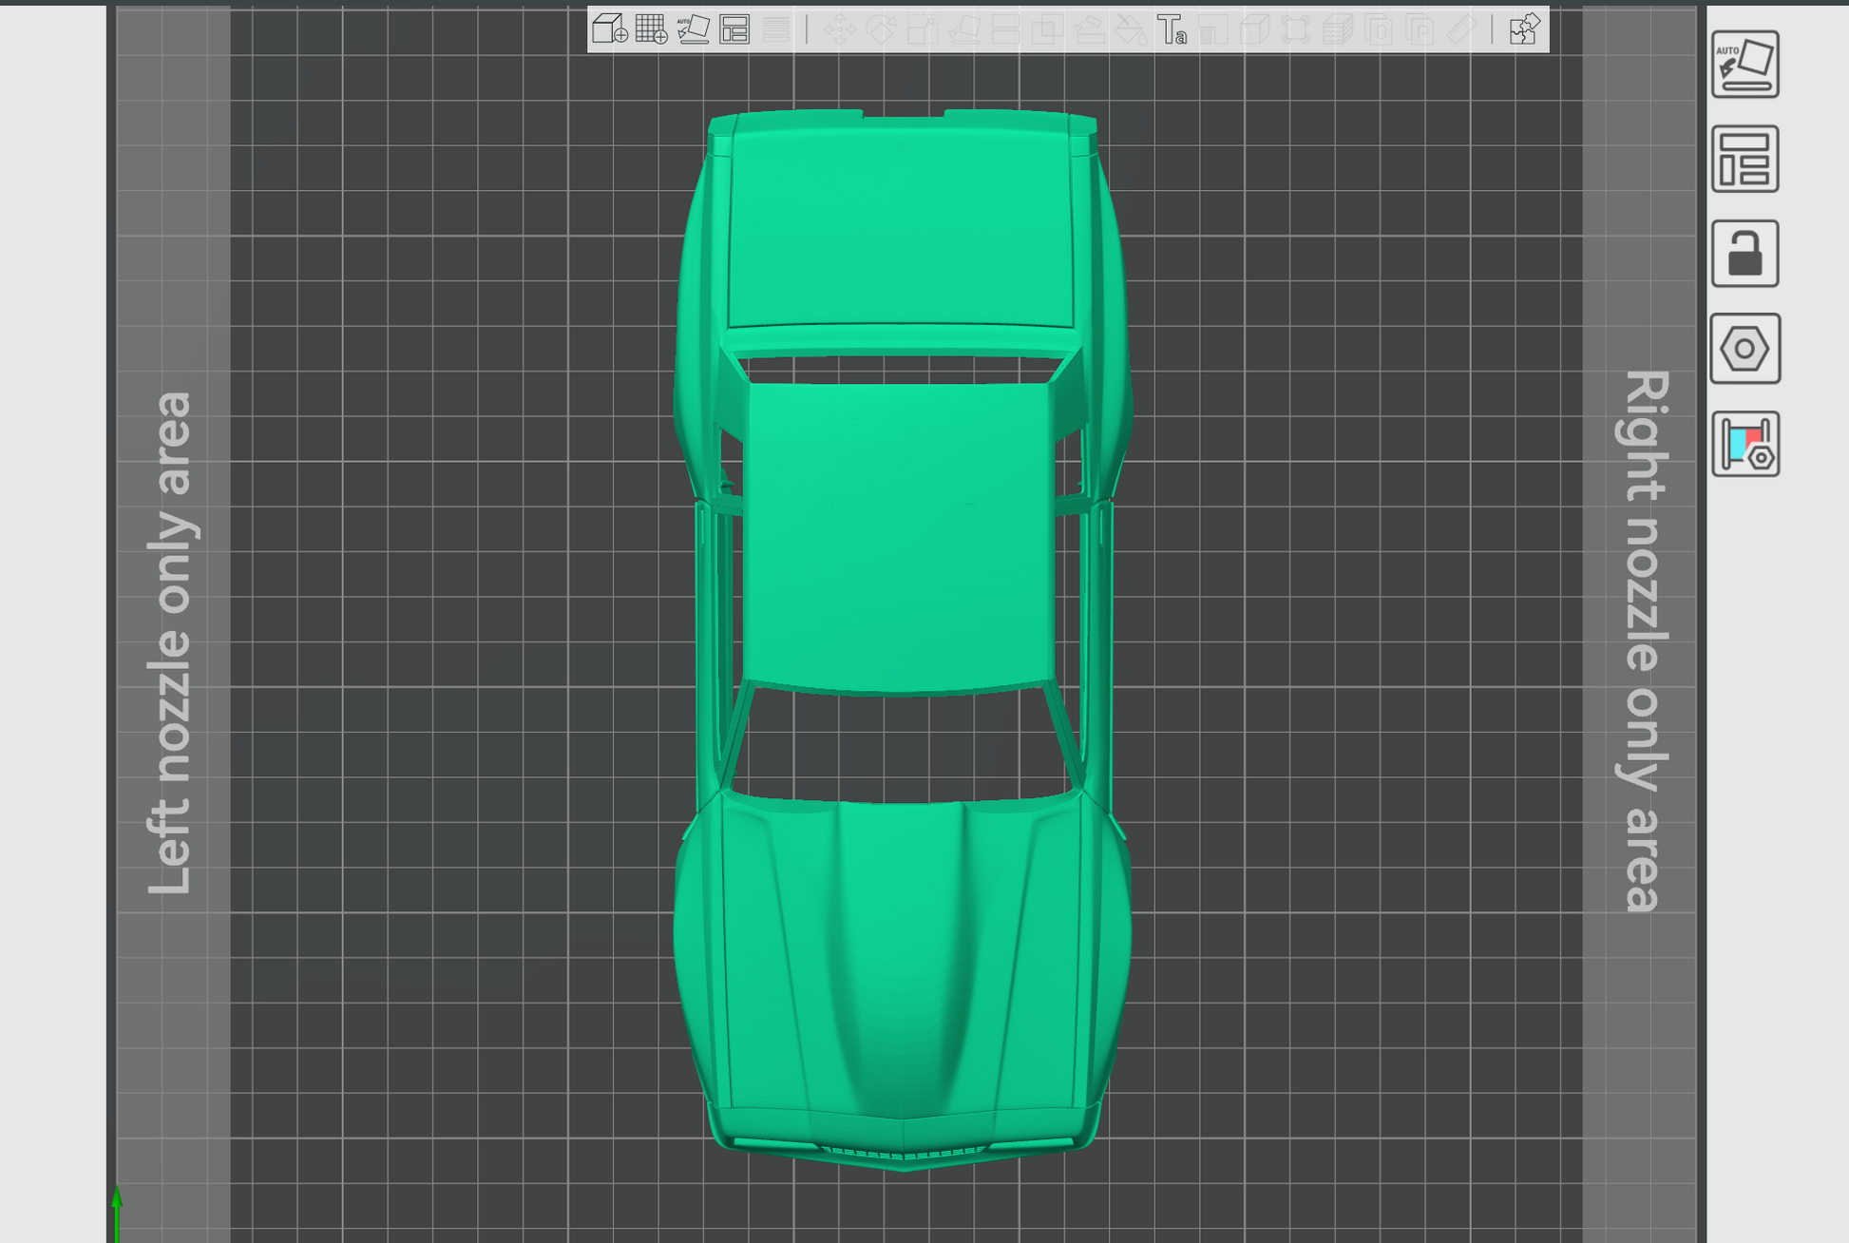Open the Text shape tool
The width and height of the screenshot is (1849, 1243).
1172,29
